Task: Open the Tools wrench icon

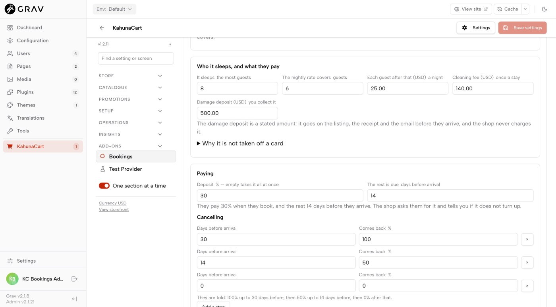Action: tap(10, 131)
